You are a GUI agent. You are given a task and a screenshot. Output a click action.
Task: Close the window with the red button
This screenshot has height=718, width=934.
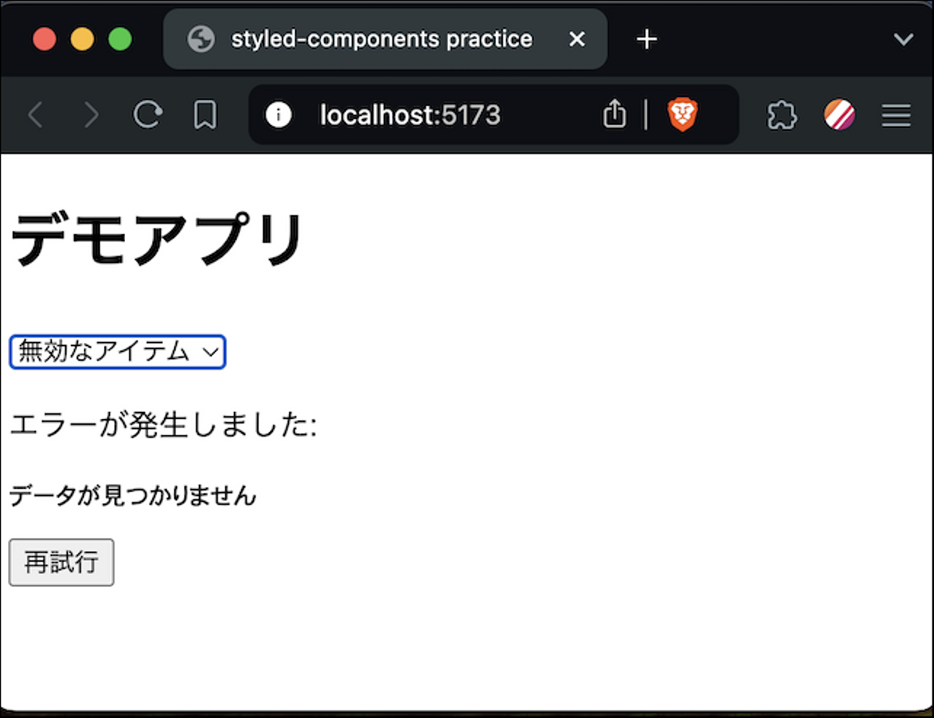(44, 40)
